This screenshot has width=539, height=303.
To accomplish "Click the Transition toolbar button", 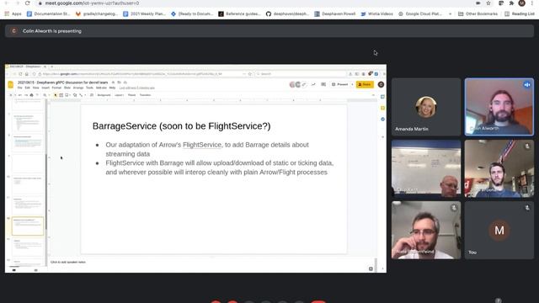I will click(x=145, y=95).
